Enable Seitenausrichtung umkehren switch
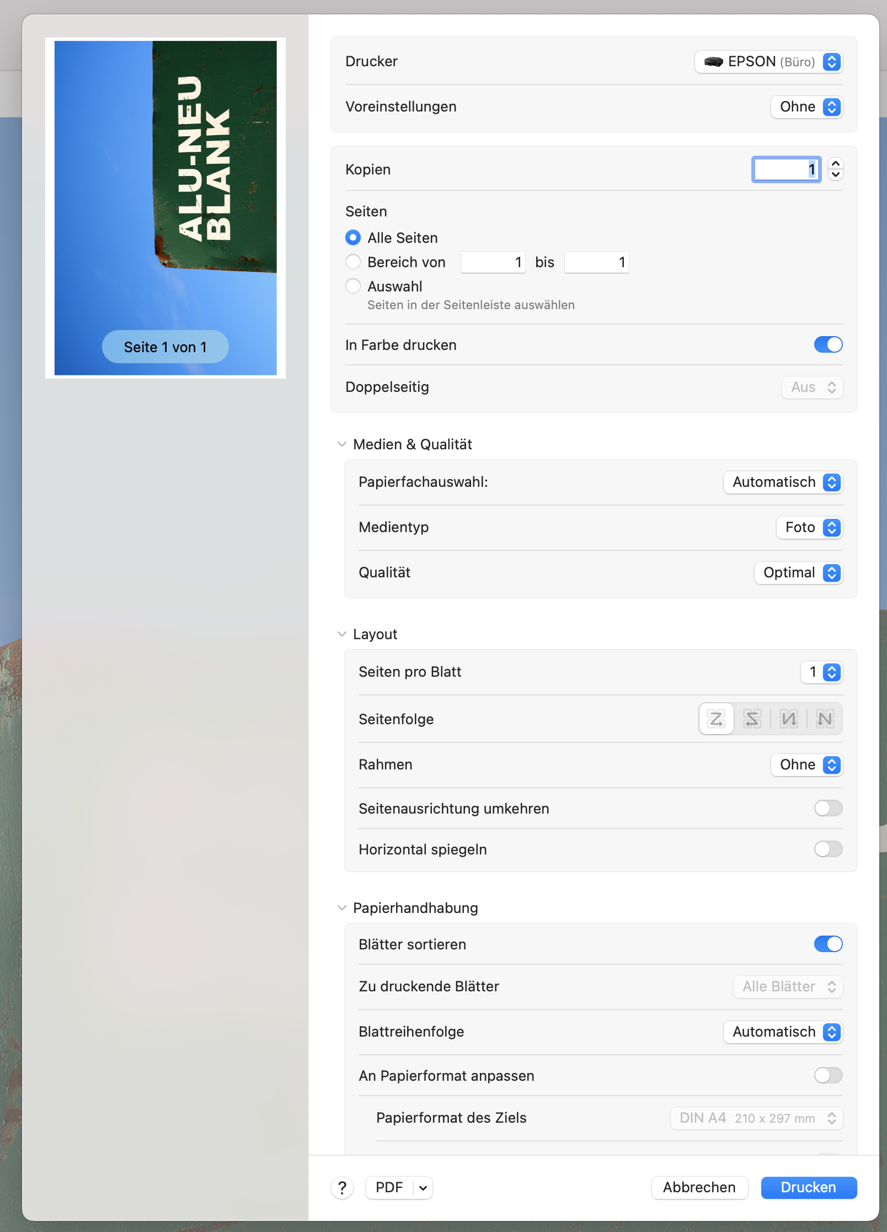The image size is (887, 1232). point(828,808)
